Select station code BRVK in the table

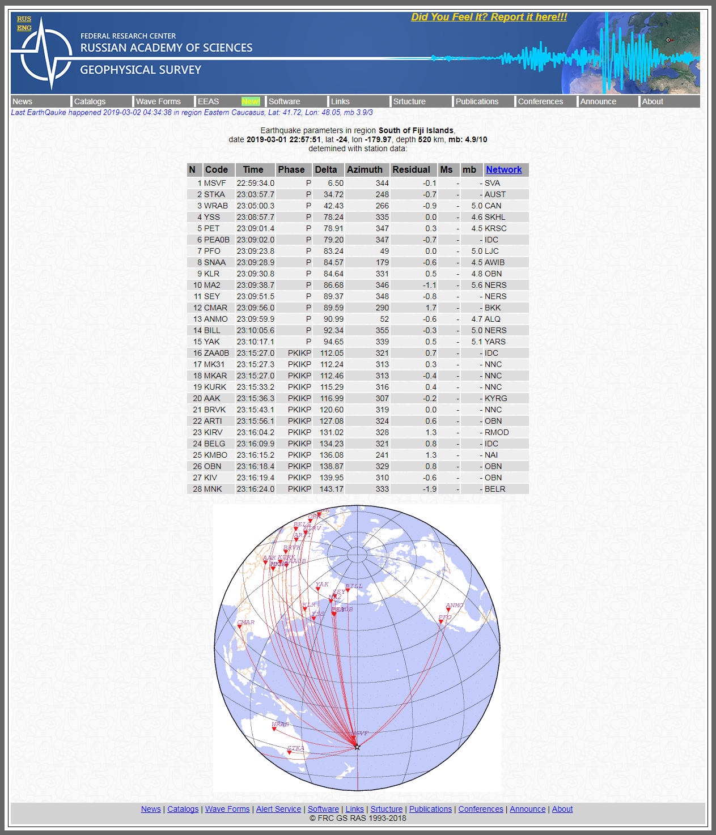click(x=215, y=410)
